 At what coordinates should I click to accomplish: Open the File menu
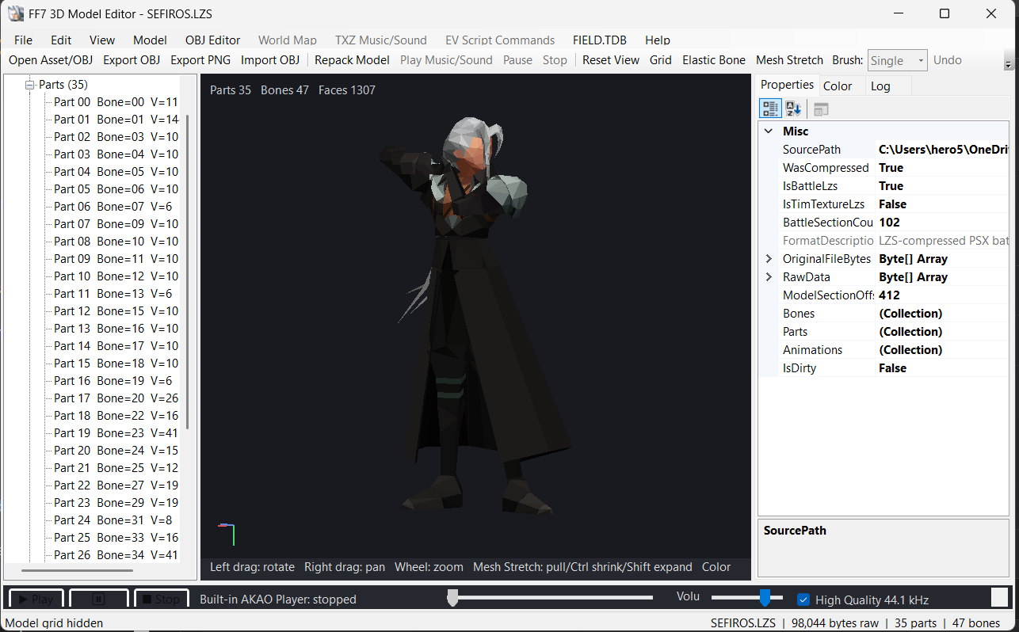(23, 40)
